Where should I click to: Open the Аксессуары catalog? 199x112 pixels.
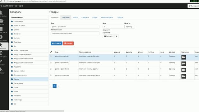point(29,100)
